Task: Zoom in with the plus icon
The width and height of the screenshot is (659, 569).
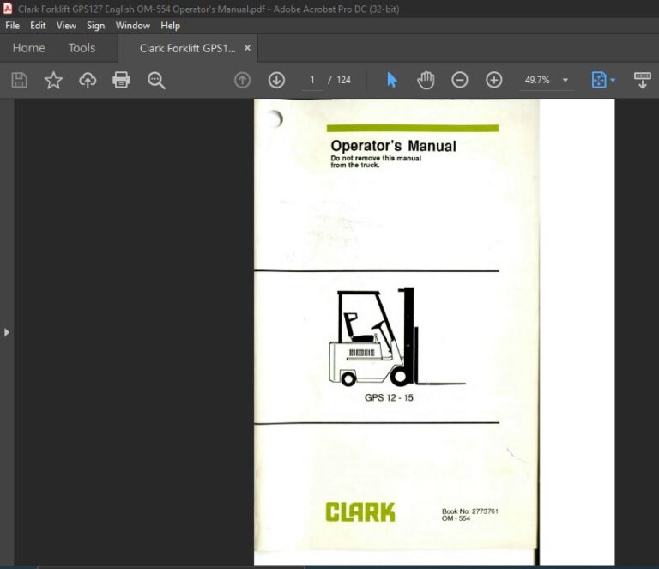Action: [494, 80]
